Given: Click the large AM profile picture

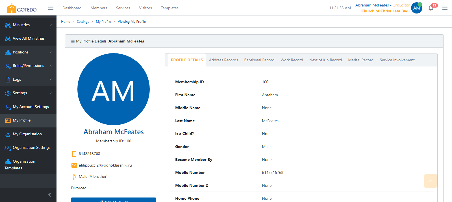Looking at the screenshot, I should (114, 89).
